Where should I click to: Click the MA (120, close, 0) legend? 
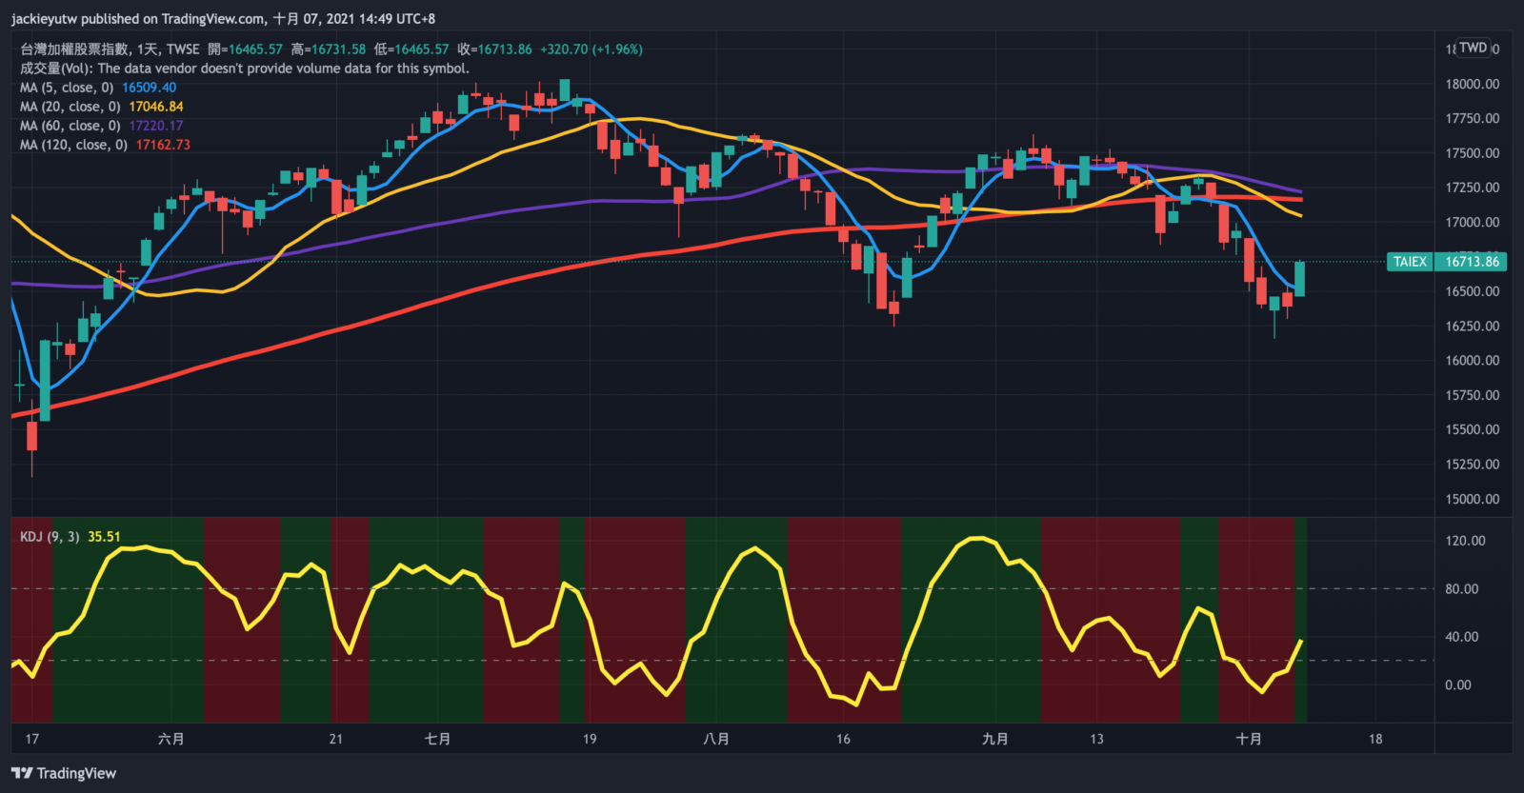(73, 145)
